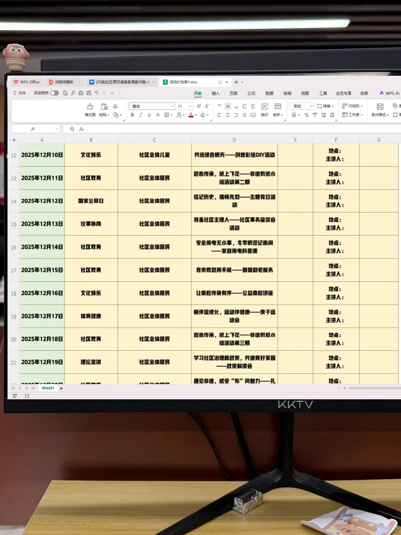Open the Convert (转换) dropdown
This screenshot has width=401, height=535.
(x=325, y=106)
